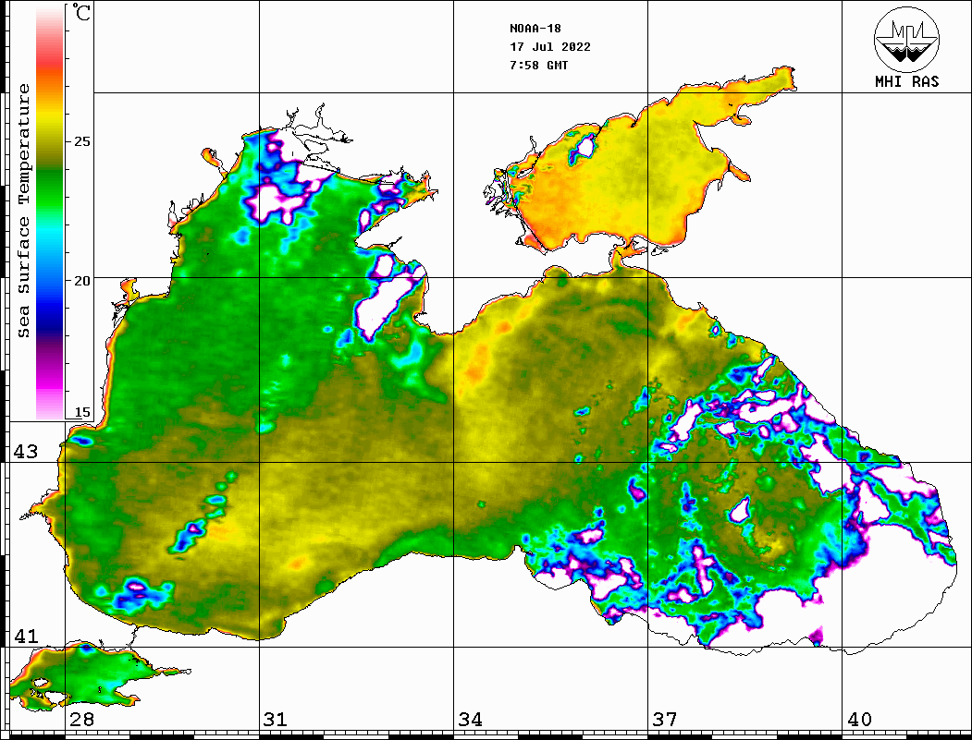Click longitude label 28
Image resolution: width=972 pixels, height=740 pixels.
point(81,719)
